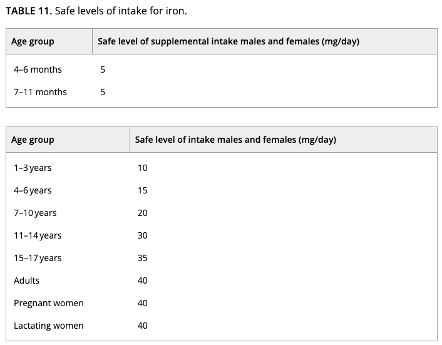This screenshot has height=345, width=442.
Task: Select the "Lactating women" row label
Action: (48, 326)
